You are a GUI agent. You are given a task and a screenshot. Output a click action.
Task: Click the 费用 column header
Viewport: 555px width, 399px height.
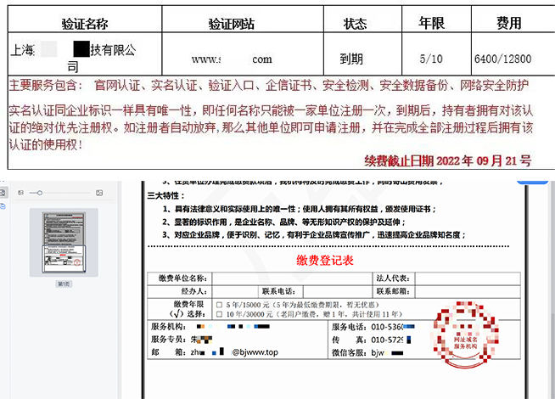click(x=508, y=23)
